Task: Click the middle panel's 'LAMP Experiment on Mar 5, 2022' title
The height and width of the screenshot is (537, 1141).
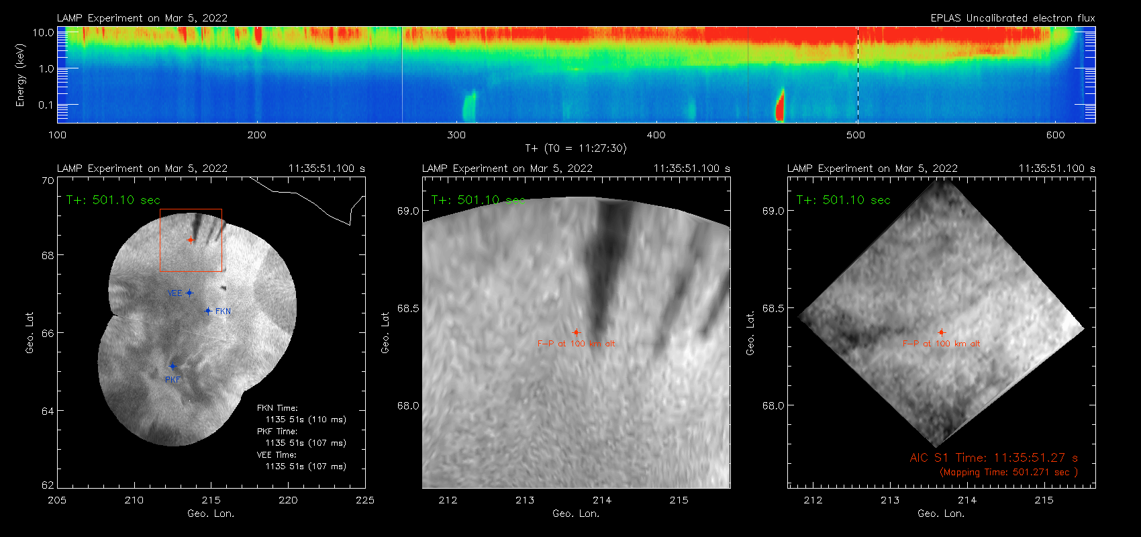Action: click(x=507, y=168)
